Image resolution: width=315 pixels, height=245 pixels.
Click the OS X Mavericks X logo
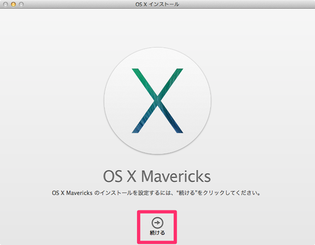tap(157, 101)
